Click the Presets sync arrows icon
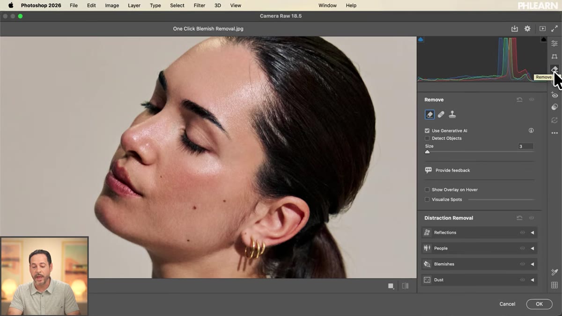562x316 pixels. (x=555, y=120)
